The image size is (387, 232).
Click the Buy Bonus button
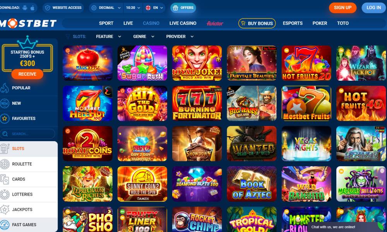click(257, 23)
